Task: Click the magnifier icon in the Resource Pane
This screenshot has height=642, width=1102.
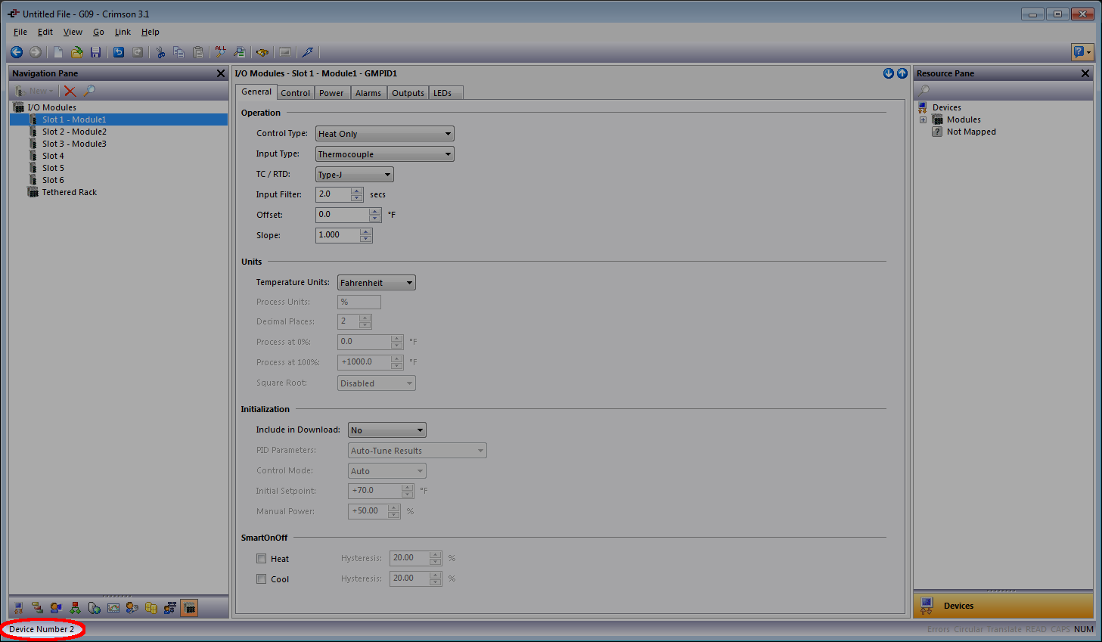Action: (x=924, y=91)
